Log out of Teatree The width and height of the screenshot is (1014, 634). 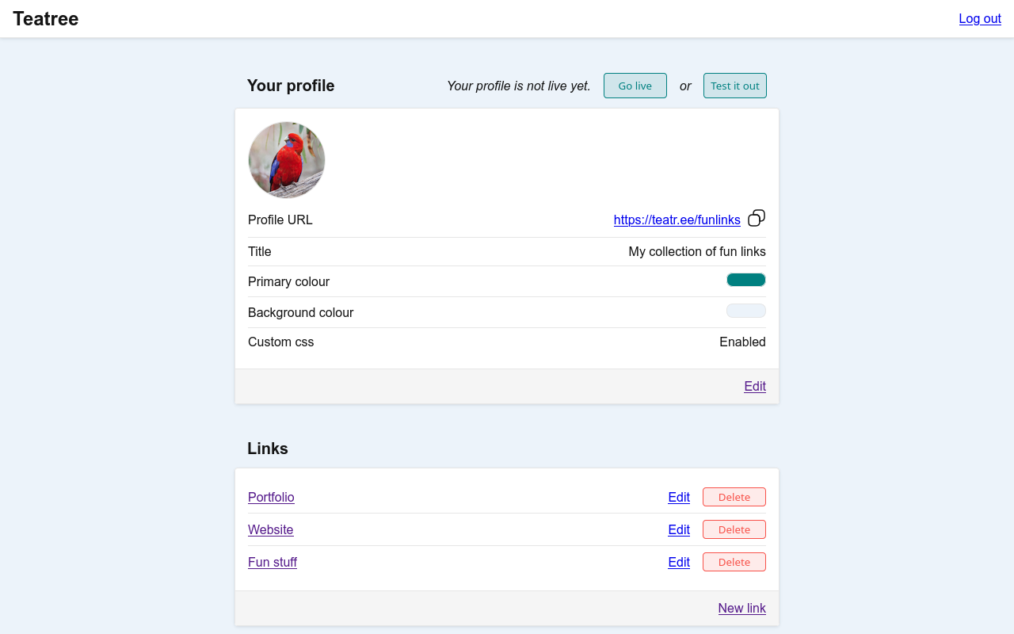pyautogui.click(x=980, y=18)
